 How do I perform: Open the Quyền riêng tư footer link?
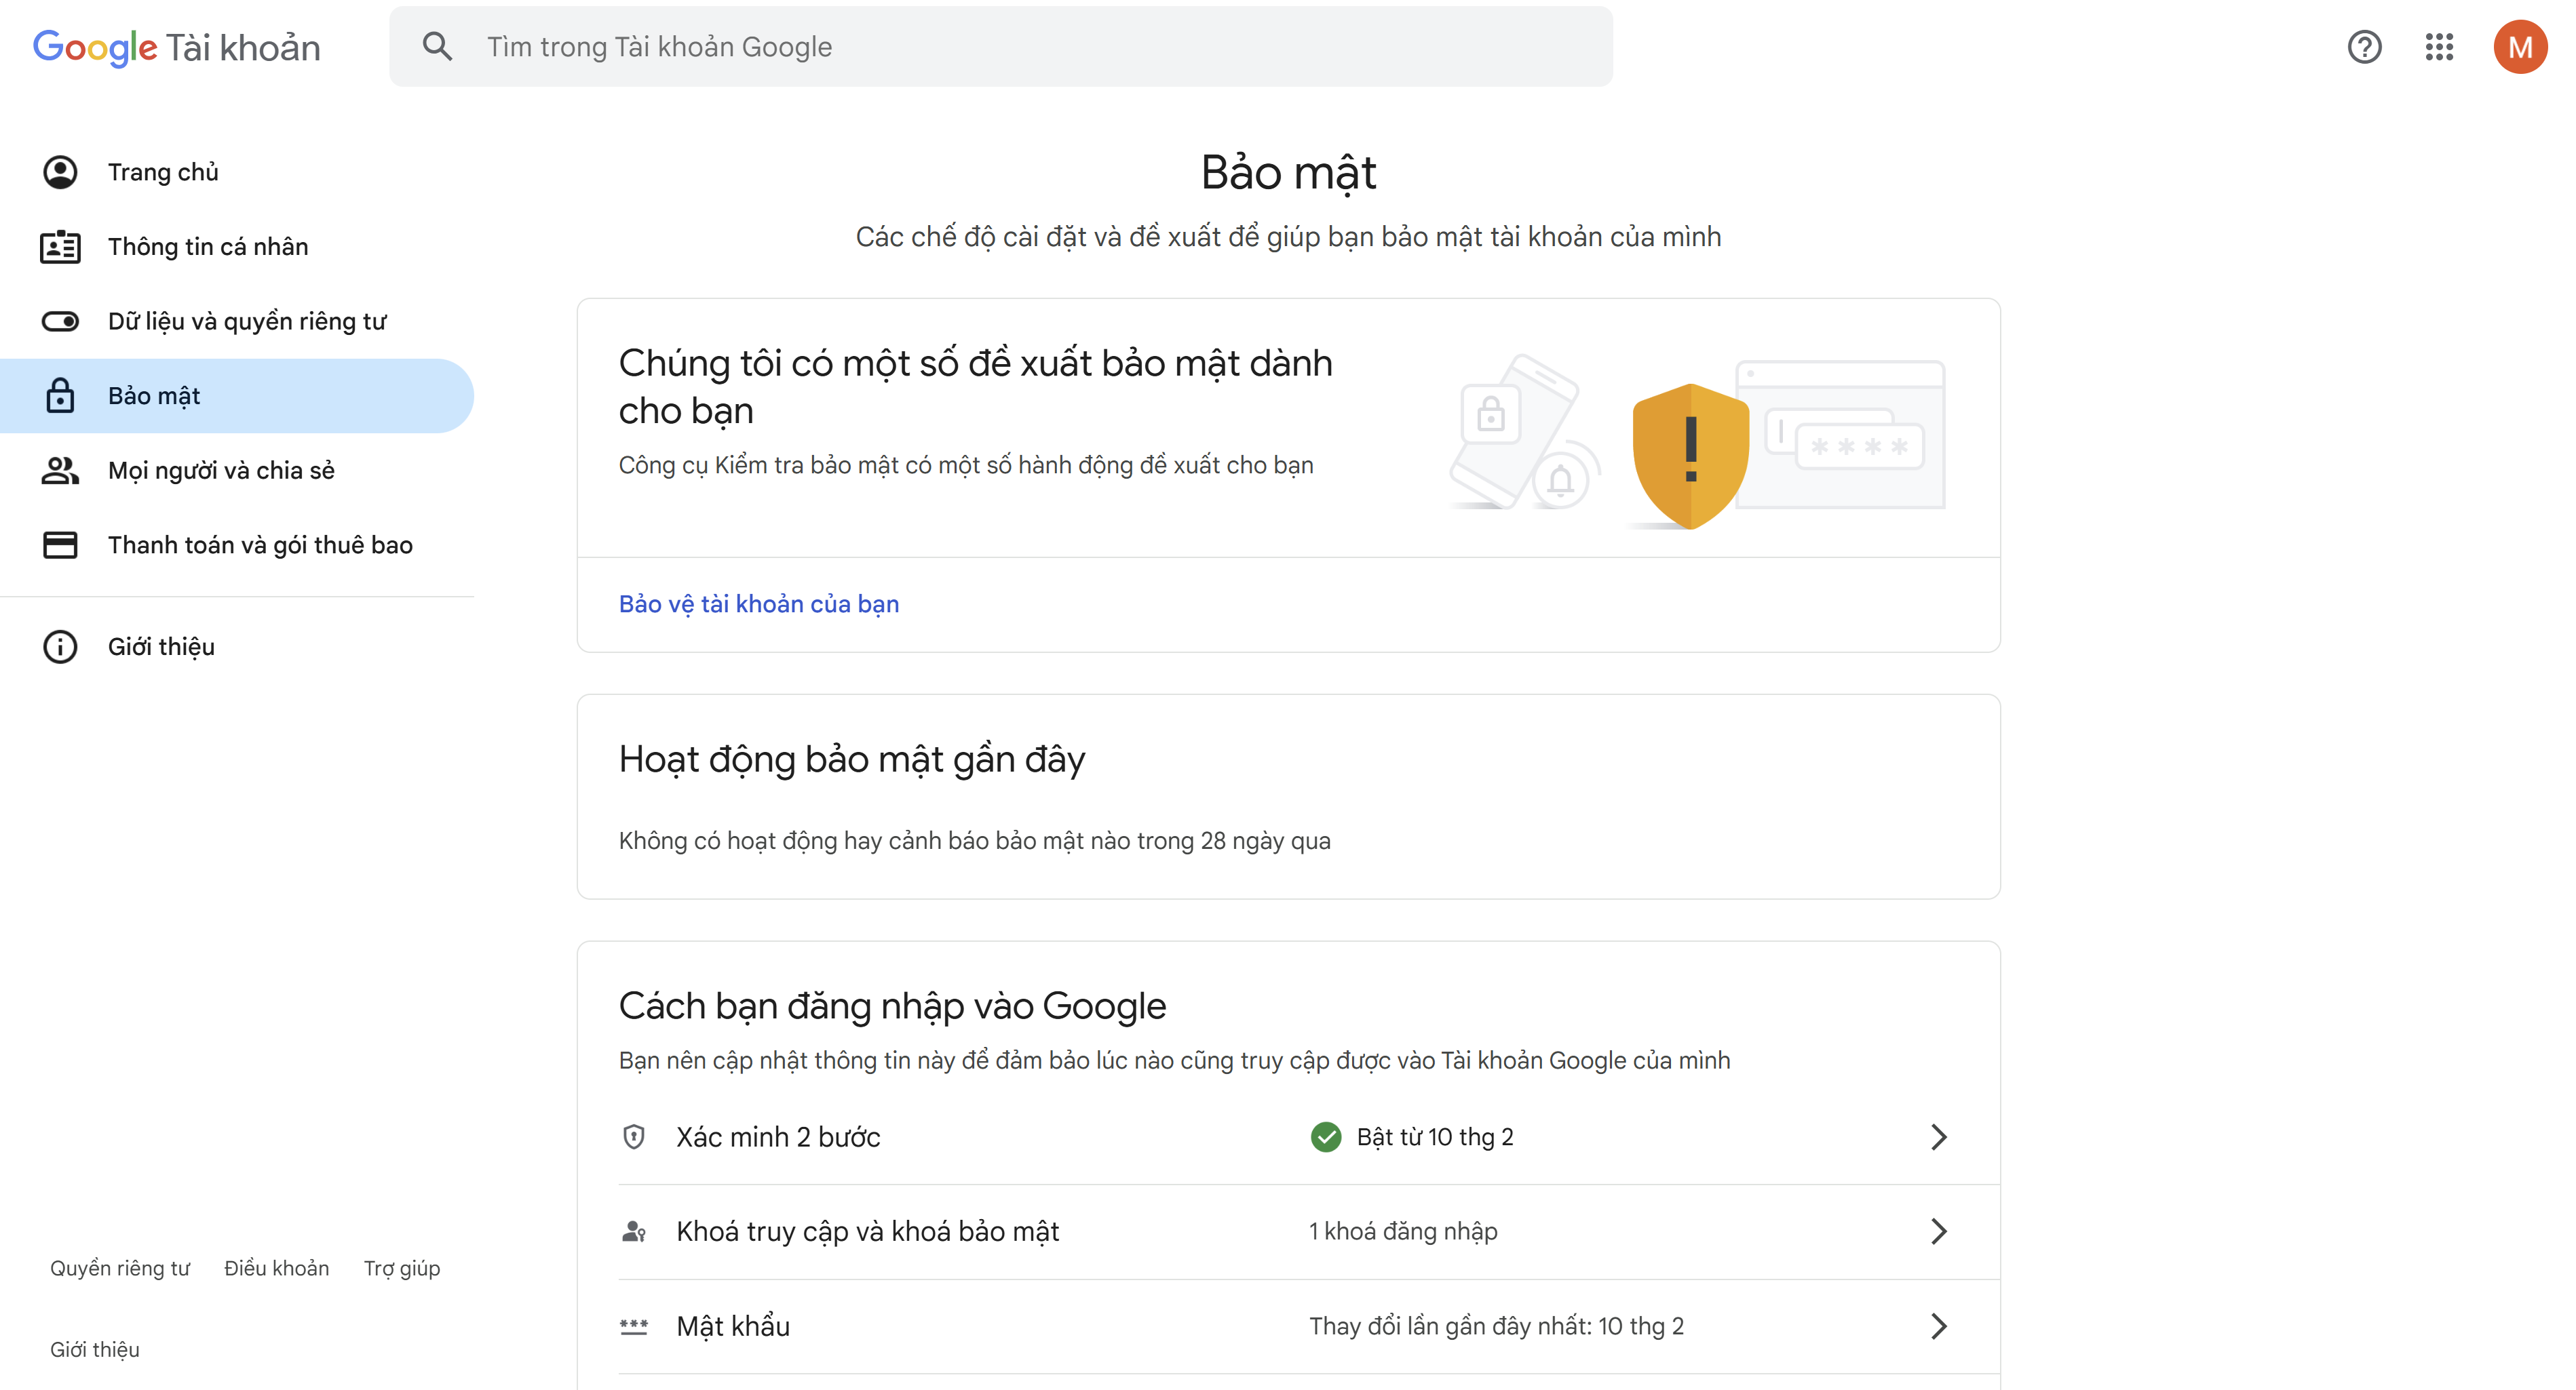[x=120, y=1268]
